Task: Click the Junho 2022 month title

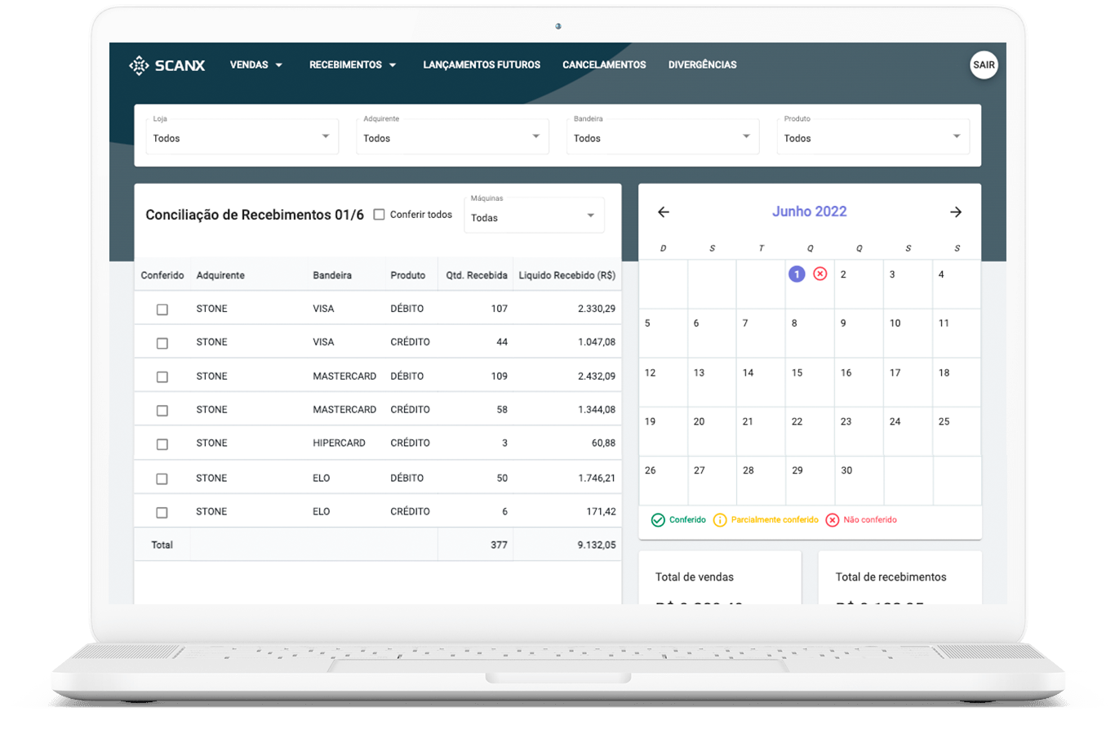Action: 810,211
